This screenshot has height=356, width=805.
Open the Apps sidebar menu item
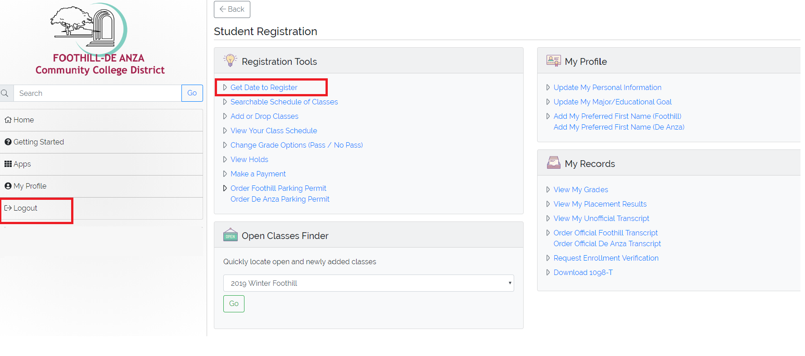[101, 164]
